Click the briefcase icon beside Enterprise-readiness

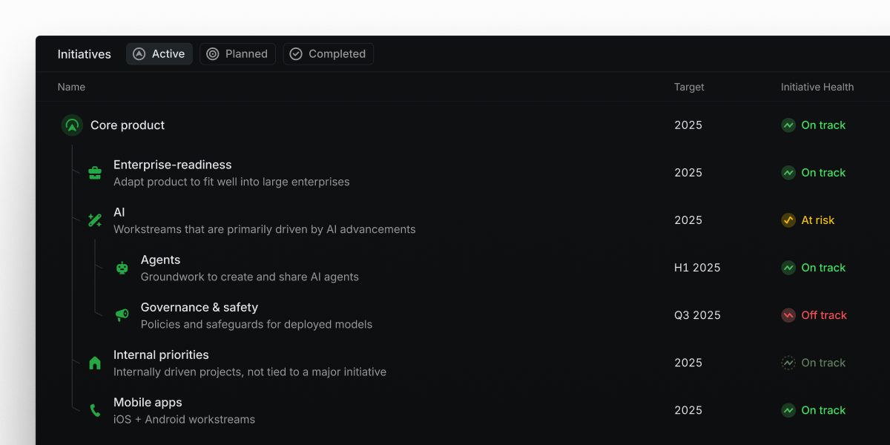click(95, 172)
